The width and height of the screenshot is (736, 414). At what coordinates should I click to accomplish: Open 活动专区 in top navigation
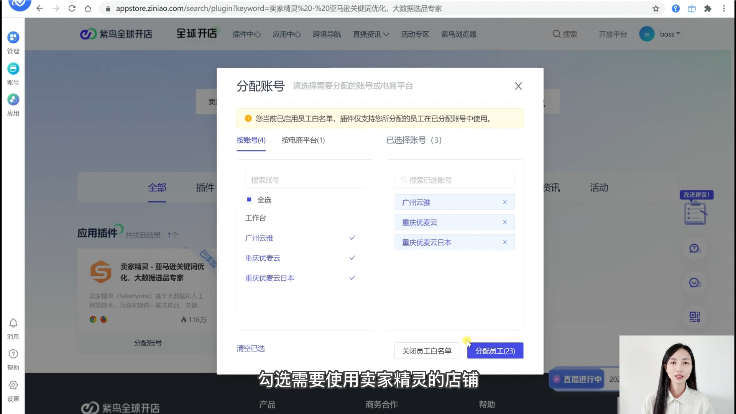pos(415,34)
